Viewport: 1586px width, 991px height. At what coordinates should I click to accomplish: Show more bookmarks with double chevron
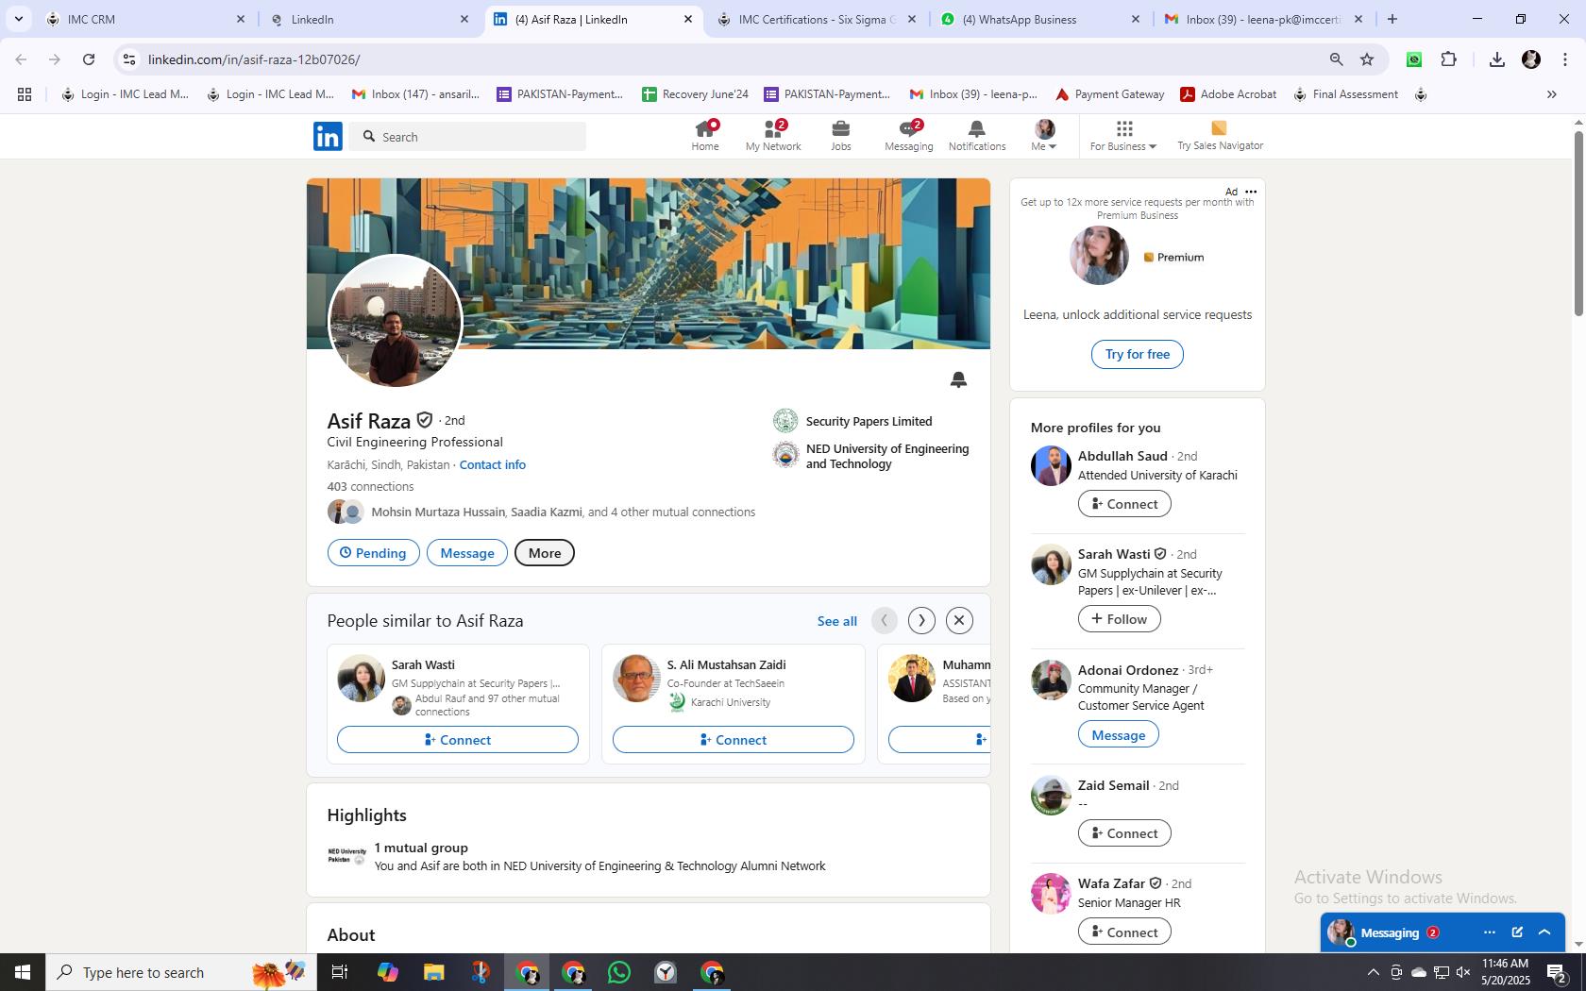pos(1551,94)
